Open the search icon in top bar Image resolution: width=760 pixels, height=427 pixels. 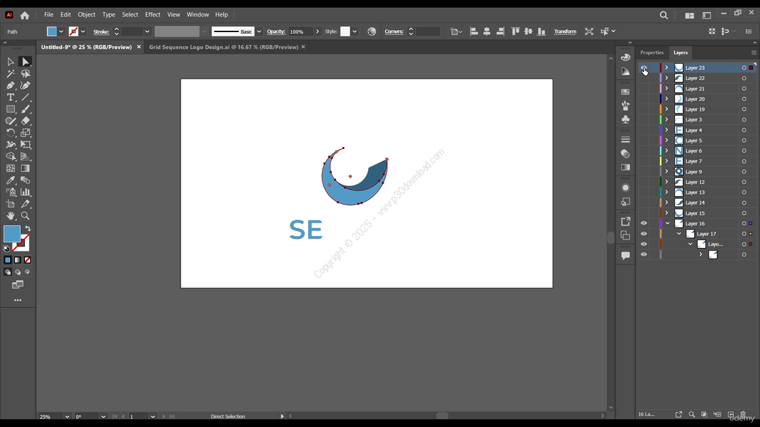tap(664, 15)
